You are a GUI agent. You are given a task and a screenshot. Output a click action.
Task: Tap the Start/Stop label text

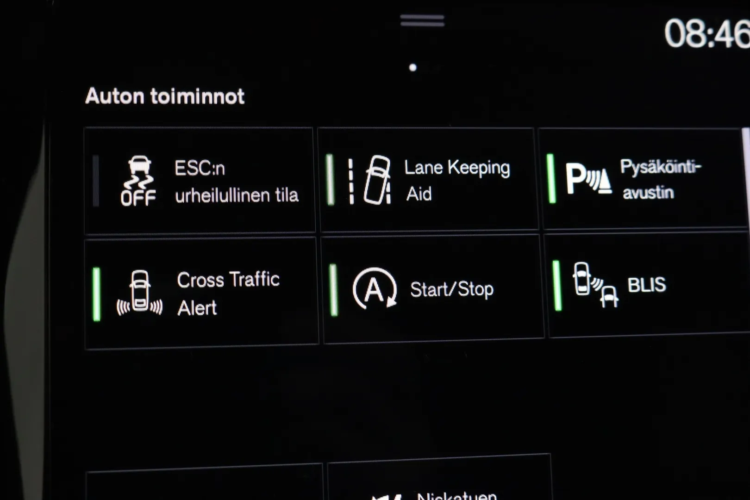tap(452, 289)
